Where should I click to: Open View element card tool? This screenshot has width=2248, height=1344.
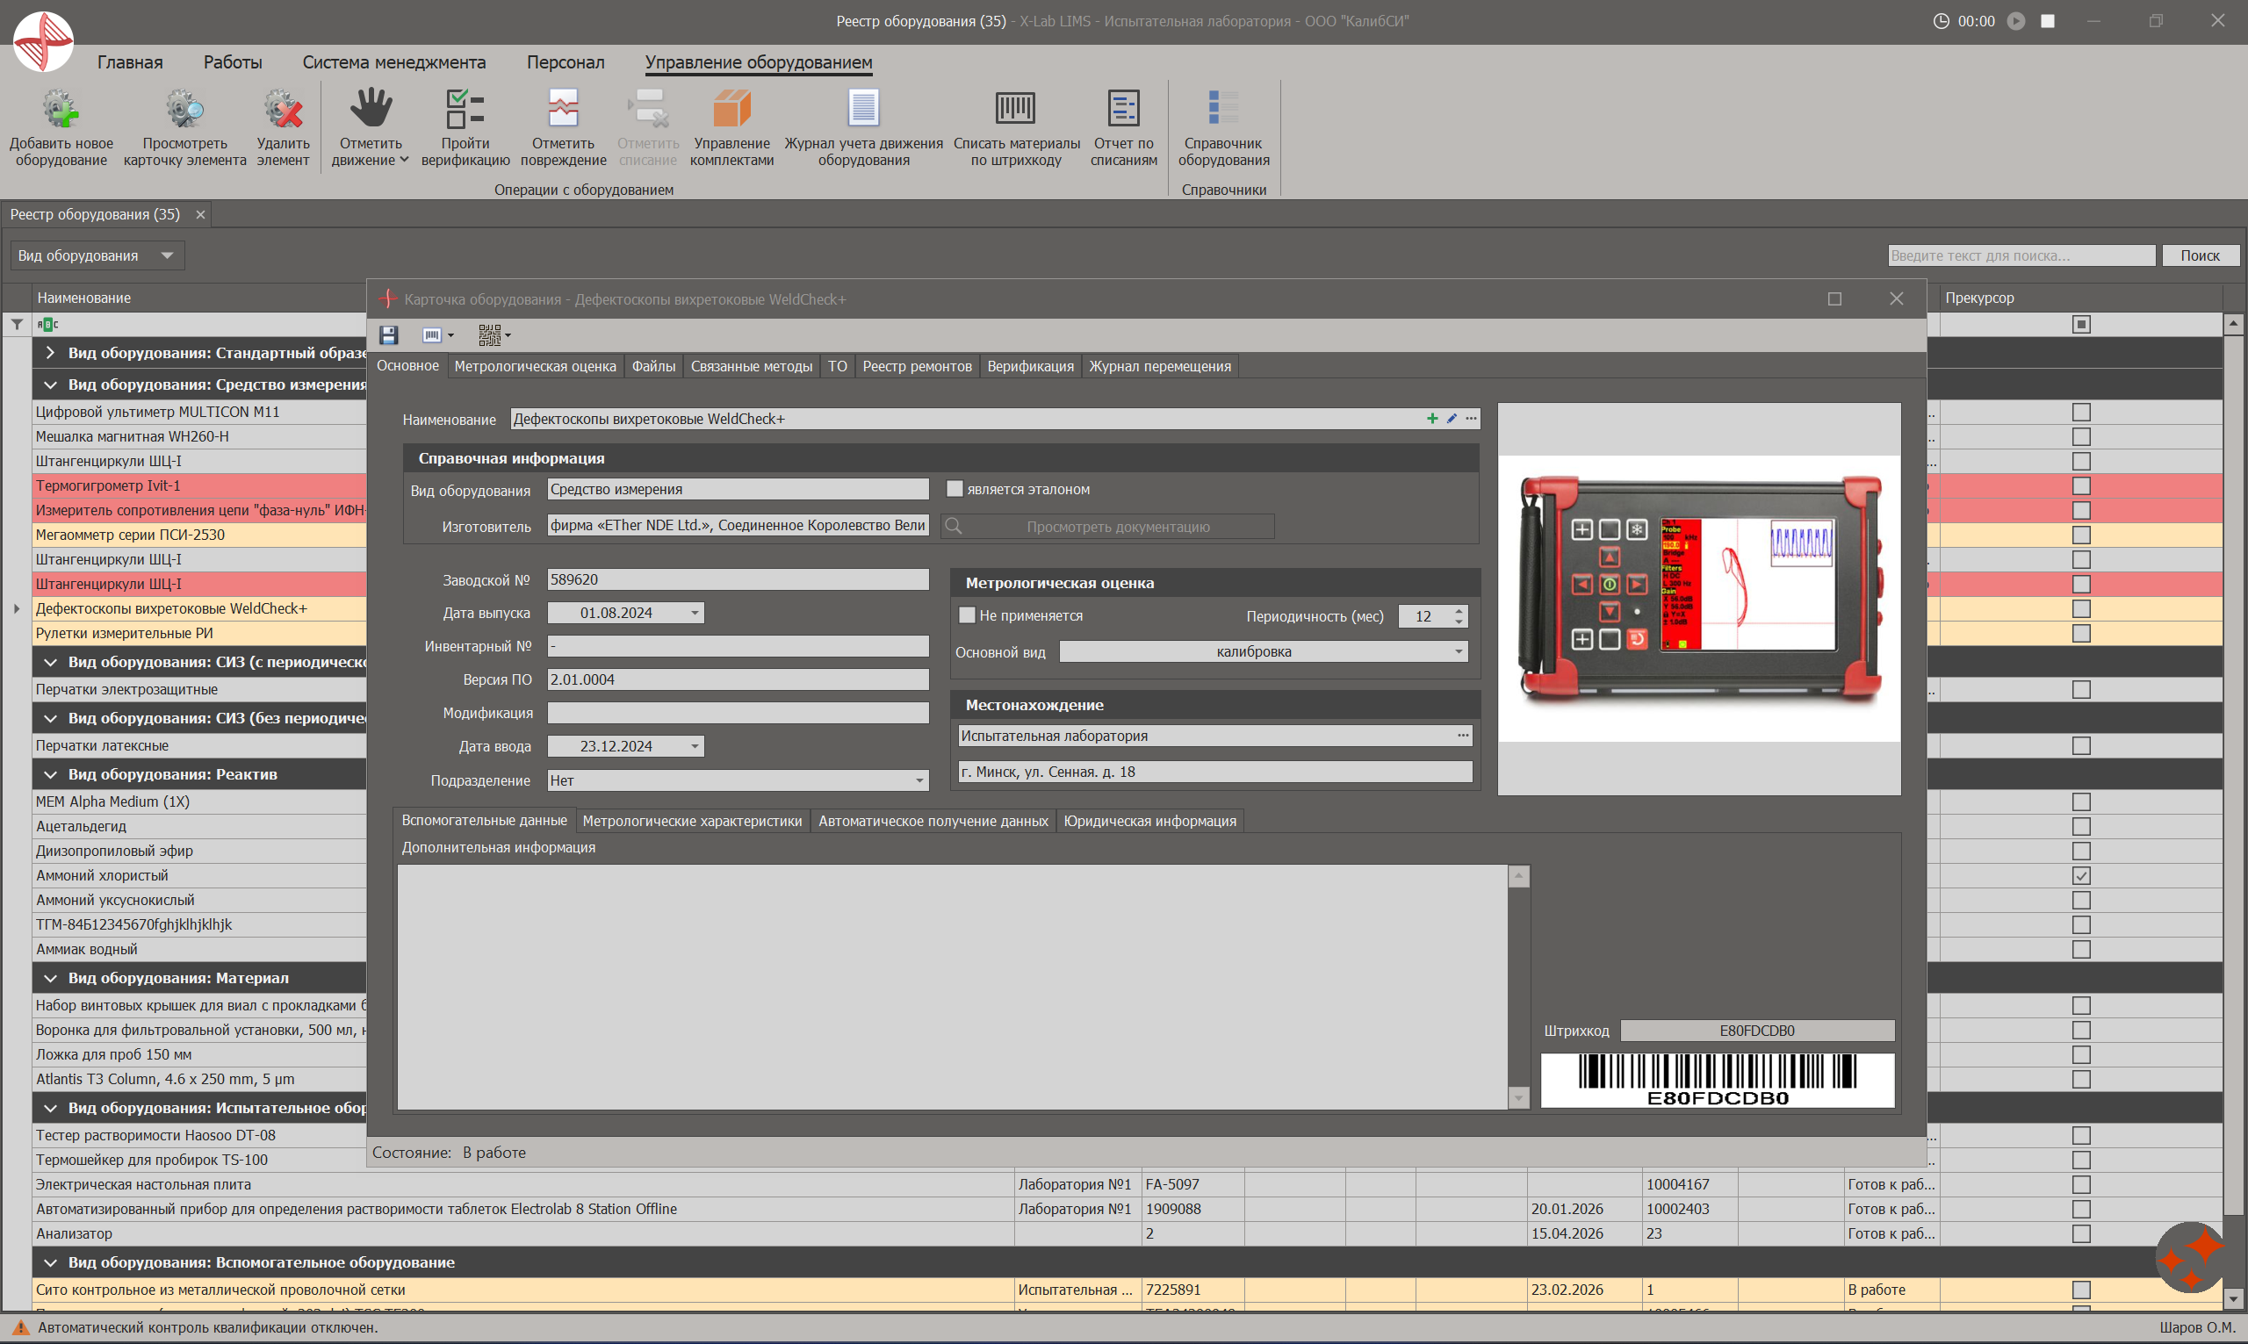click(x=184, y=110)
